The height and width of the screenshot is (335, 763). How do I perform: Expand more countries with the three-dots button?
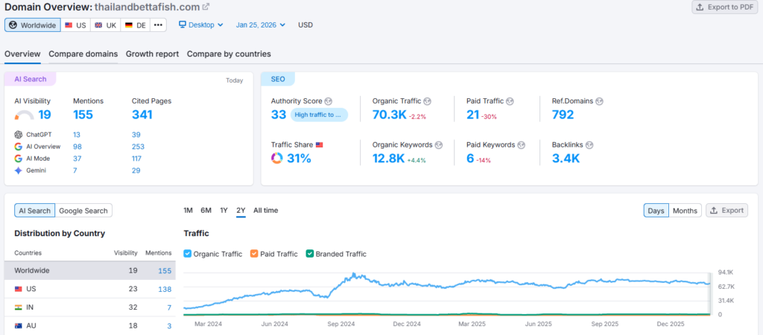[157, 25]
